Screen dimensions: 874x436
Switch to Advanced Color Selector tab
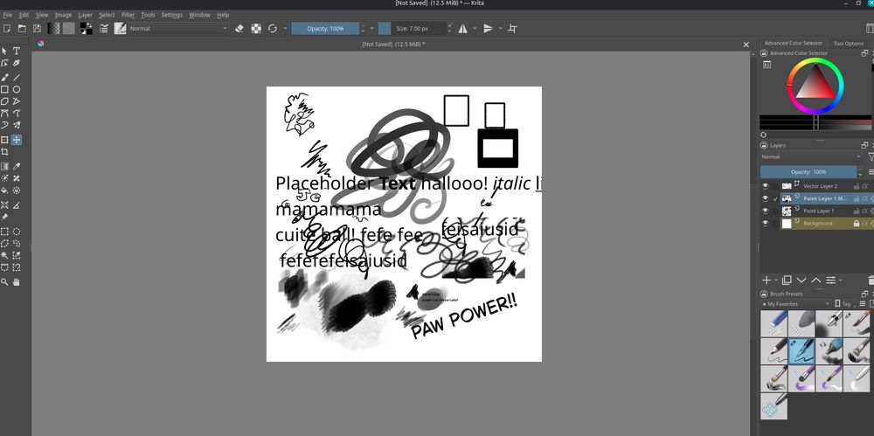(x=793, y=43)
